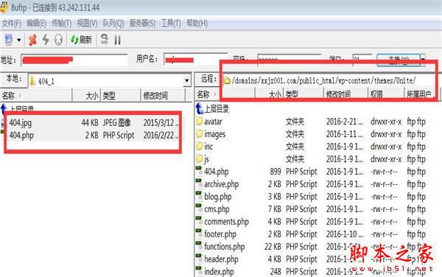
Task: Click the inc folder icon
Action: [x=200, y=146]
